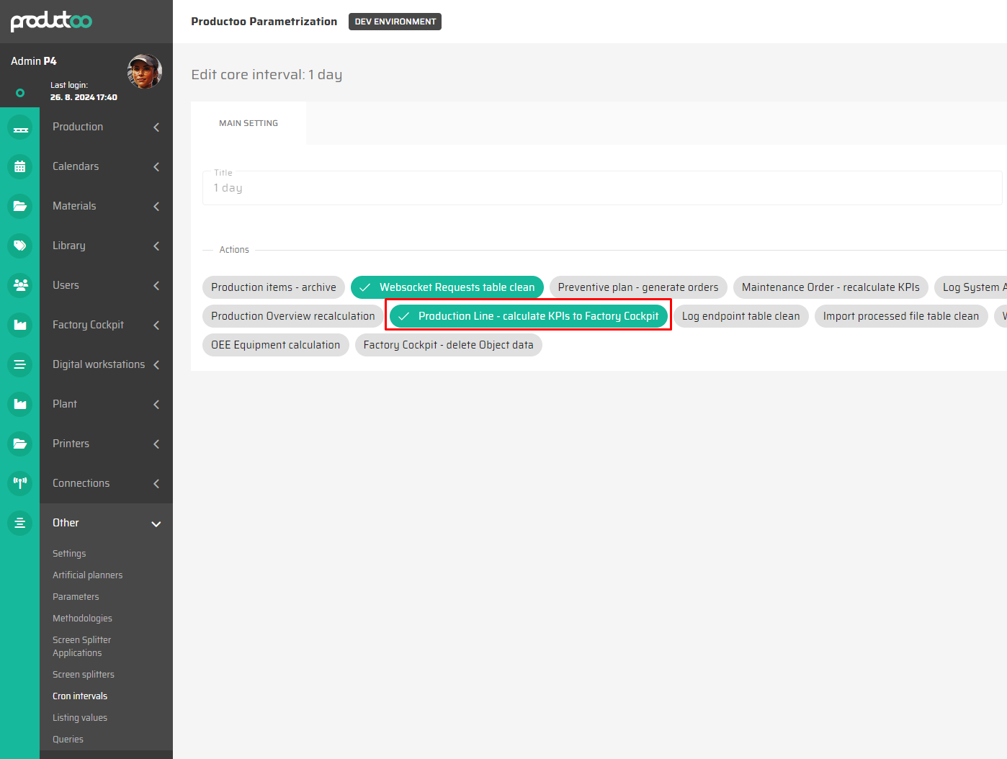Switch to the Main Setting tab

click(x=249, y=123)
